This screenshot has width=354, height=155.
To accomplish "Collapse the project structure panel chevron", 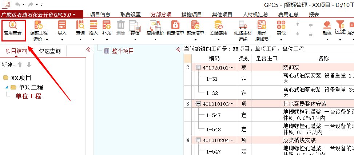I will click(x=88, y=49).
